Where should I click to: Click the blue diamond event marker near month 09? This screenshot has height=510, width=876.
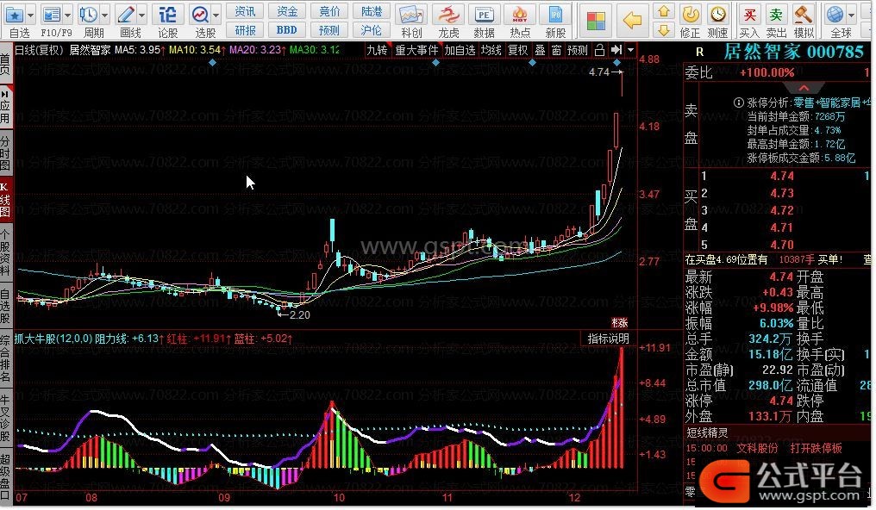point(212,63)
